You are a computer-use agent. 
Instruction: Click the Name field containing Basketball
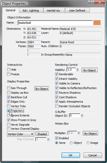(x=55, y=23)
